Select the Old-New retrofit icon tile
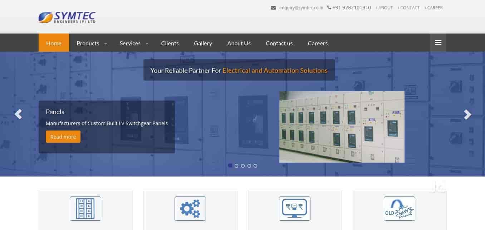 399,209
